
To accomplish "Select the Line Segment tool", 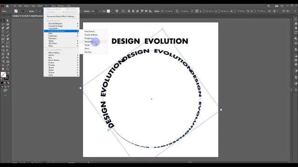I will 7,32.
